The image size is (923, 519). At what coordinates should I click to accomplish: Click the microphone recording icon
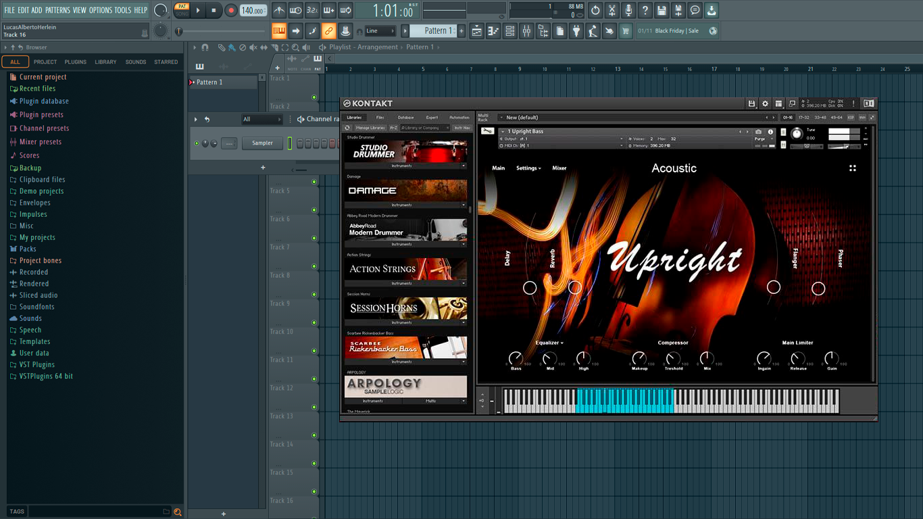pyautogui.click(x=628, y=10)
